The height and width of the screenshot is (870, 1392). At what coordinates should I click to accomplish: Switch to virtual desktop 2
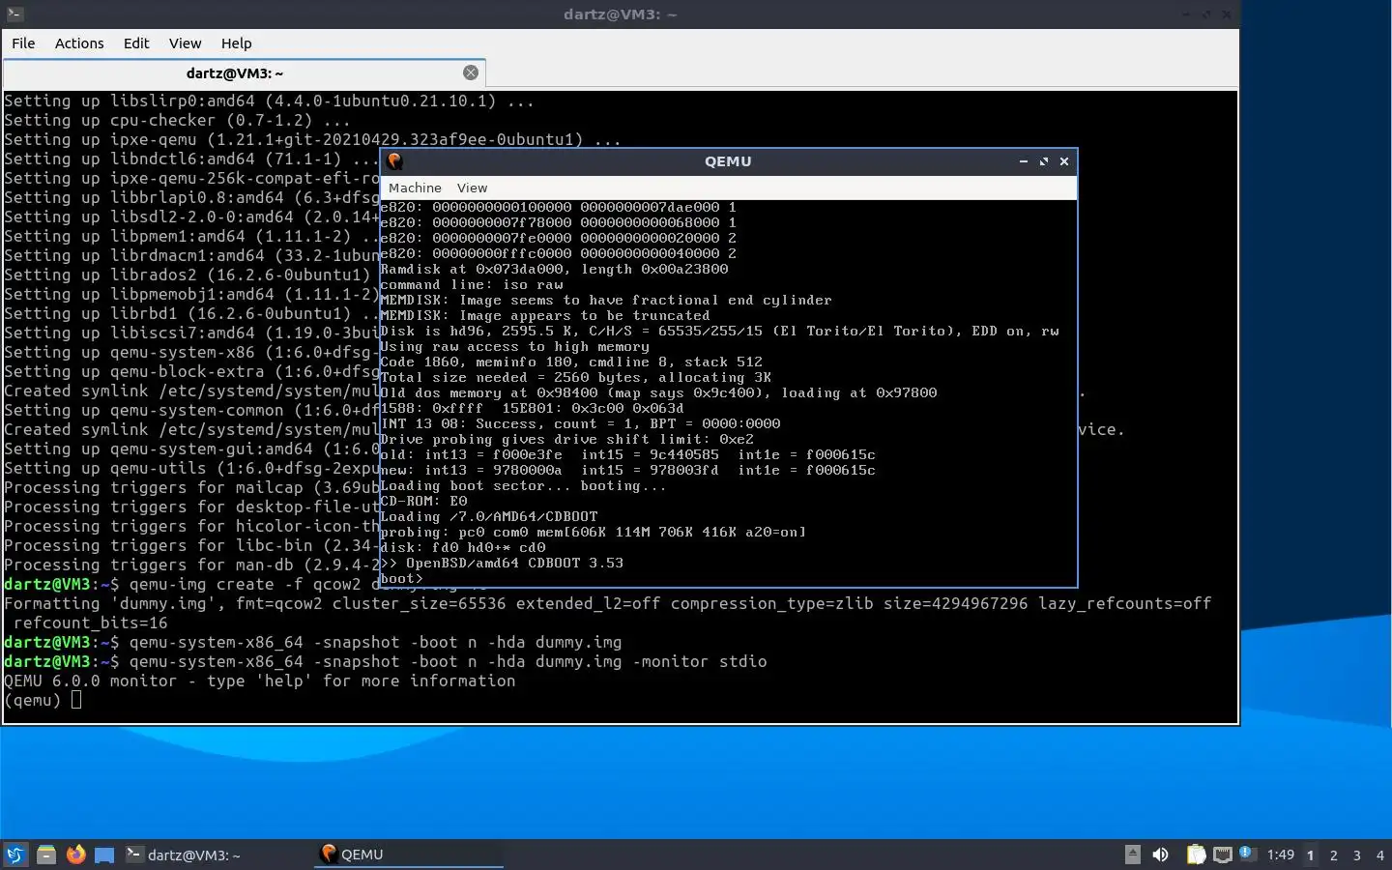1334,855
